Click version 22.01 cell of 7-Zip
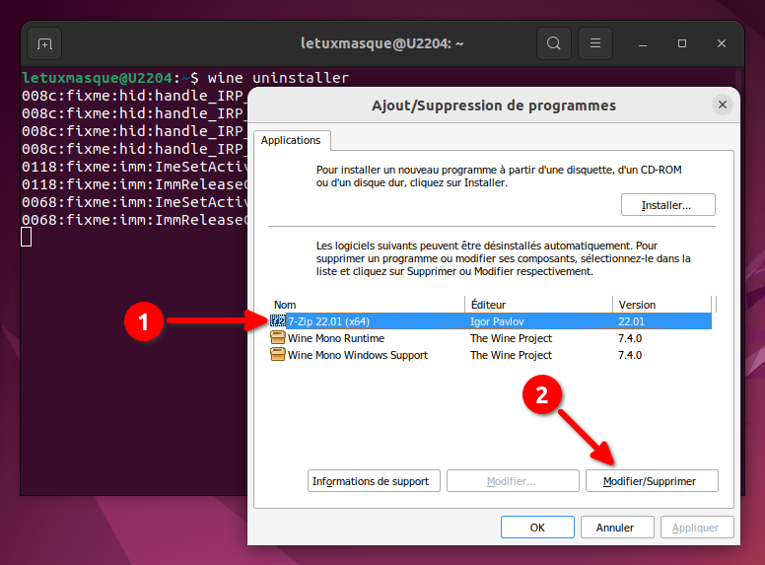This screenshot has height=565, width=765. coord(631,321)
